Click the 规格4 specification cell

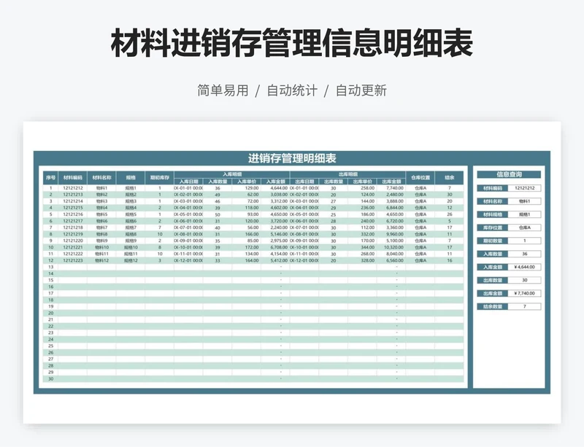tap(131, 208)
